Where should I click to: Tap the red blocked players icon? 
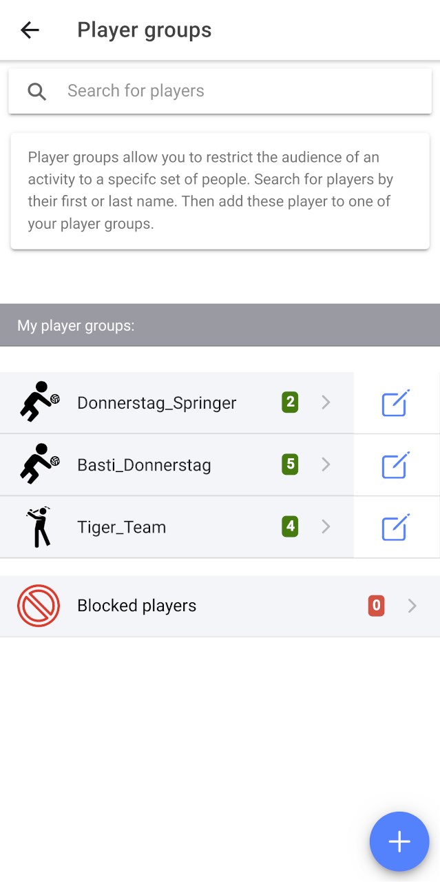[x=39, y=606]
